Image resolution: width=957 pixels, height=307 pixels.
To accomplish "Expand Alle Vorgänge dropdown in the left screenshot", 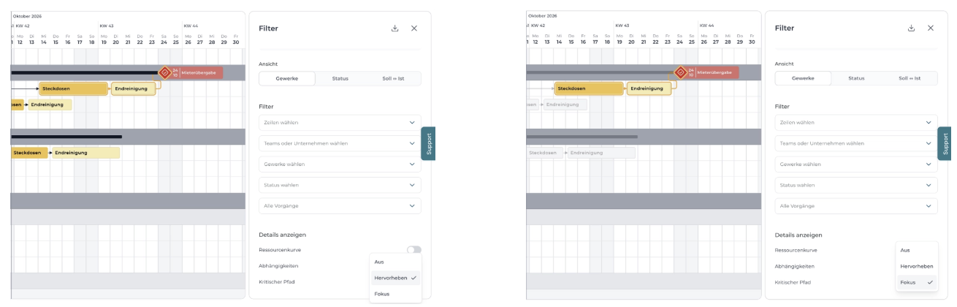I will (x=340, y=206).
